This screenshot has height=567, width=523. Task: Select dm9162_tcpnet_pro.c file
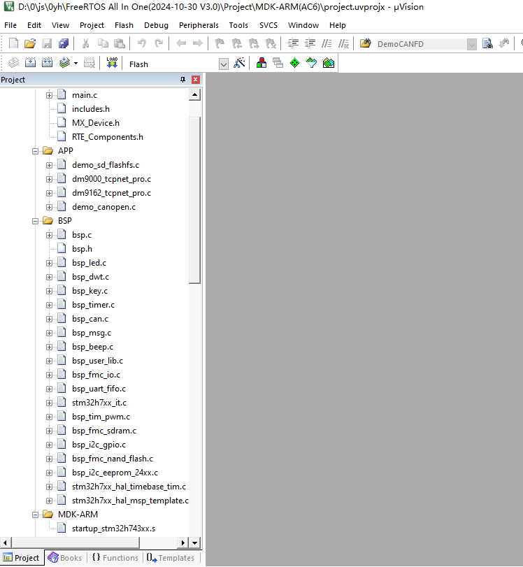coord(111,193)
